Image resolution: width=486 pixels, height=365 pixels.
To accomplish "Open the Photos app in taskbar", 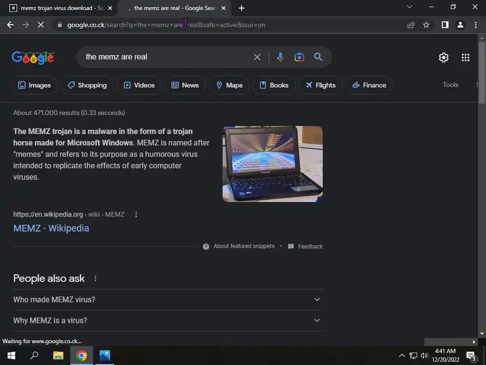I will click(105, 355).
